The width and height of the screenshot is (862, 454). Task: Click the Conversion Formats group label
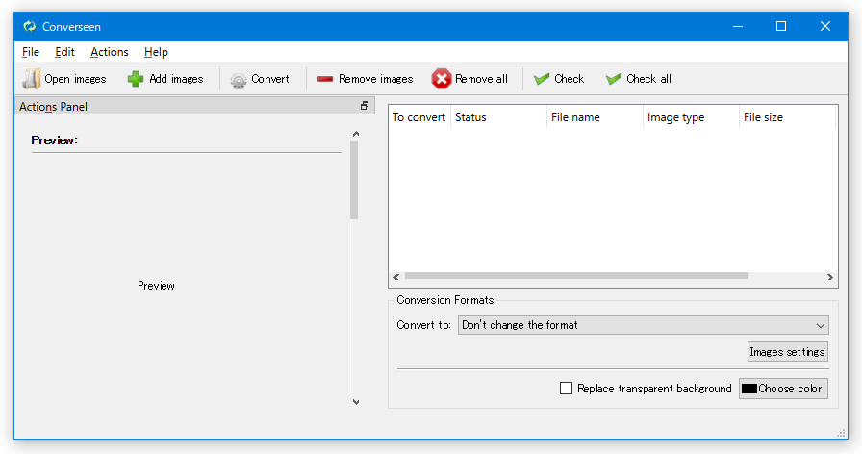[445, 300]
